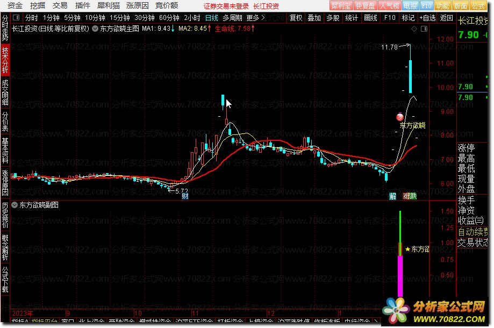Click the 解 marker below the chart

392,196
